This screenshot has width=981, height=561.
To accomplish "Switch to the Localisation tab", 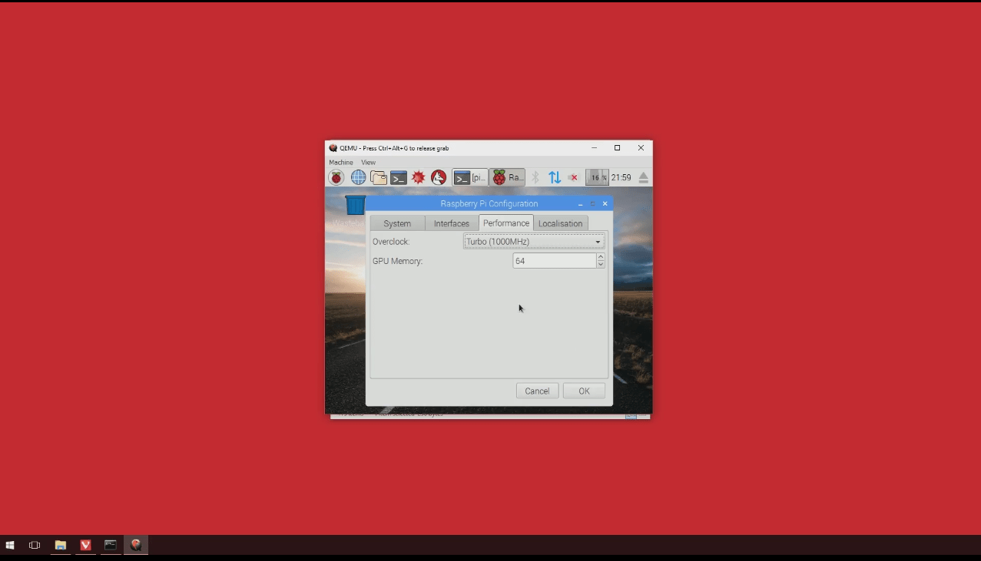I will tap(560, 223).
